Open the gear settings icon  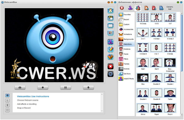[x=110, y=74]
